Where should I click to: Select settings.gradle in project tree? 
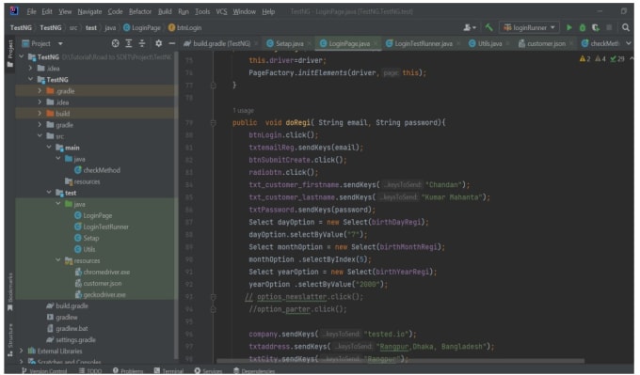[75, 340]
